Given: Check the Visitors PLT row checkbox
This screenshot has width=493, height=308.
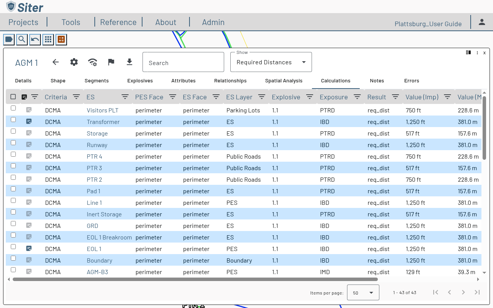Looking at the screenshot, I should 13,108.
